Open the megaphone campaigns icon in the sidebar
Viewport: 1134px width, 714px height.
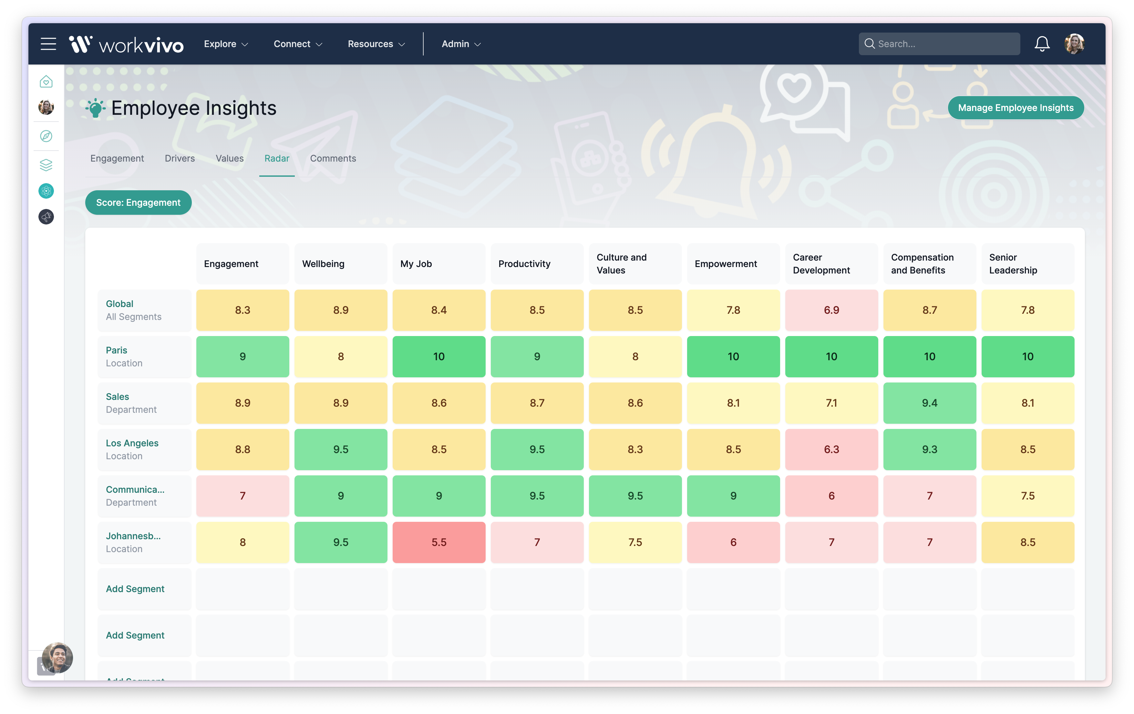coord(46,217)
